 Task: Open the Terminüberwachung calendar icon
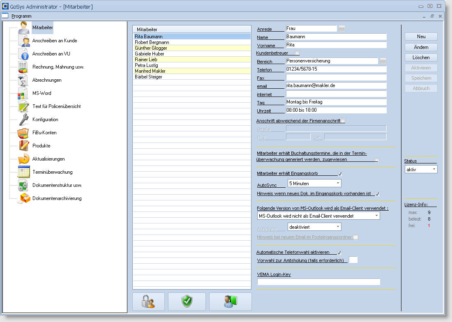pos(24,172)
